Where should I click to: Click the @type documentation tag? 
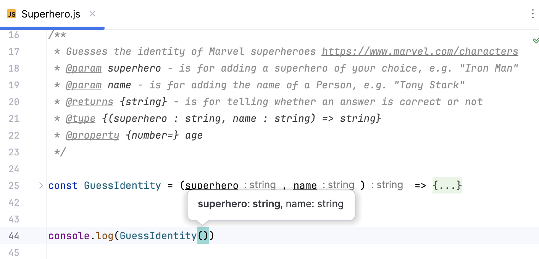tap(81, 118)
